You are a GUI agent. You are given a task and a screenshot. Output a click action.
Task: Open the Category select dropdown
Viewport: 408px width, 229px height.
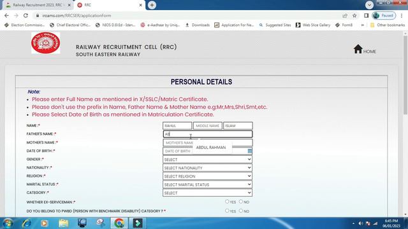pyautogui.click(x=207, y=193)
